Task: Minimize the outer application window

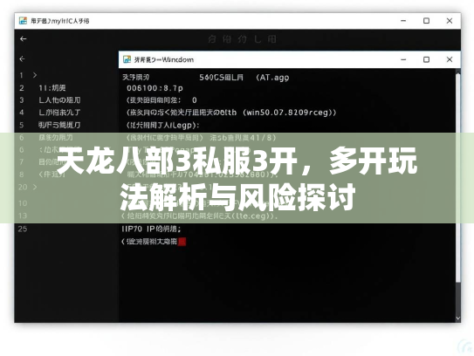Action: coord(403,21)
